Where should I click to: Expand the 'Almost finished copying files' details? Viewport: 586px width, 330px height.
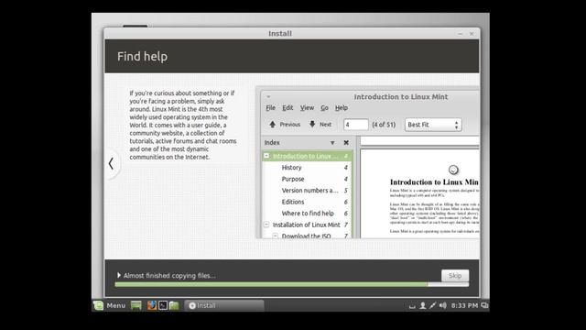[119, 275]
